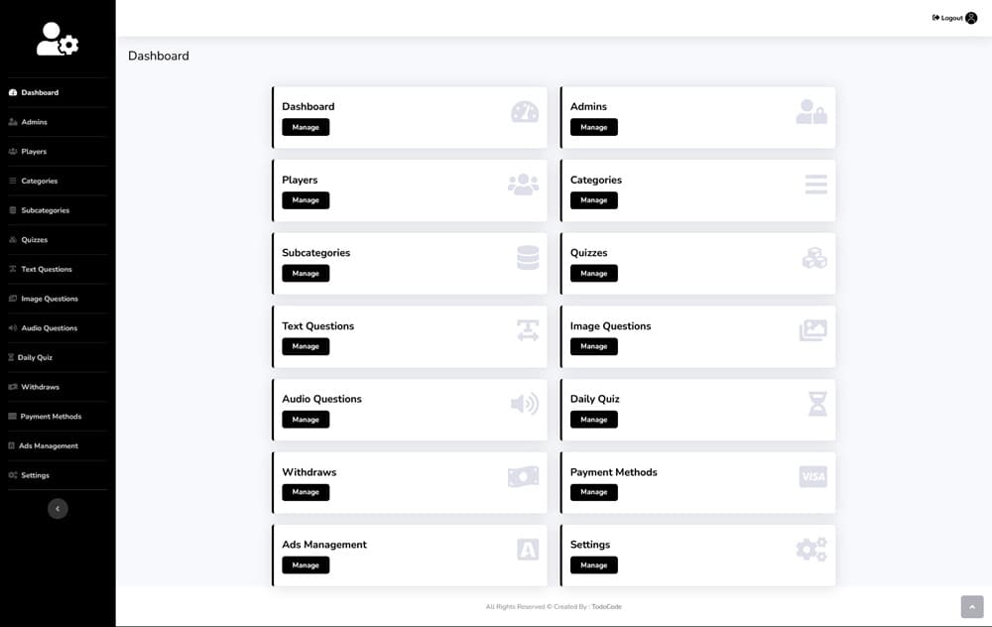Open Withdraws in the sidebar menu

40,387
